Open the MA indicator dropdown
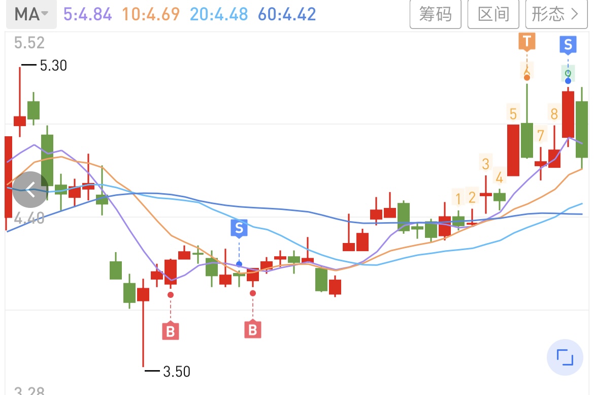594x395 pixels. pyautogui.click(x=31, y=14)
